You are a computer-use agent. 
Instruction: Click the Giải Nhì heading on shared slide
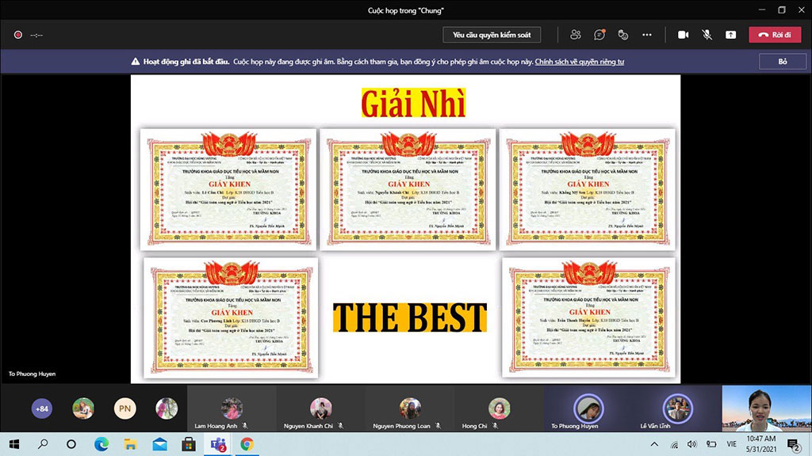(x=413, y=103)
